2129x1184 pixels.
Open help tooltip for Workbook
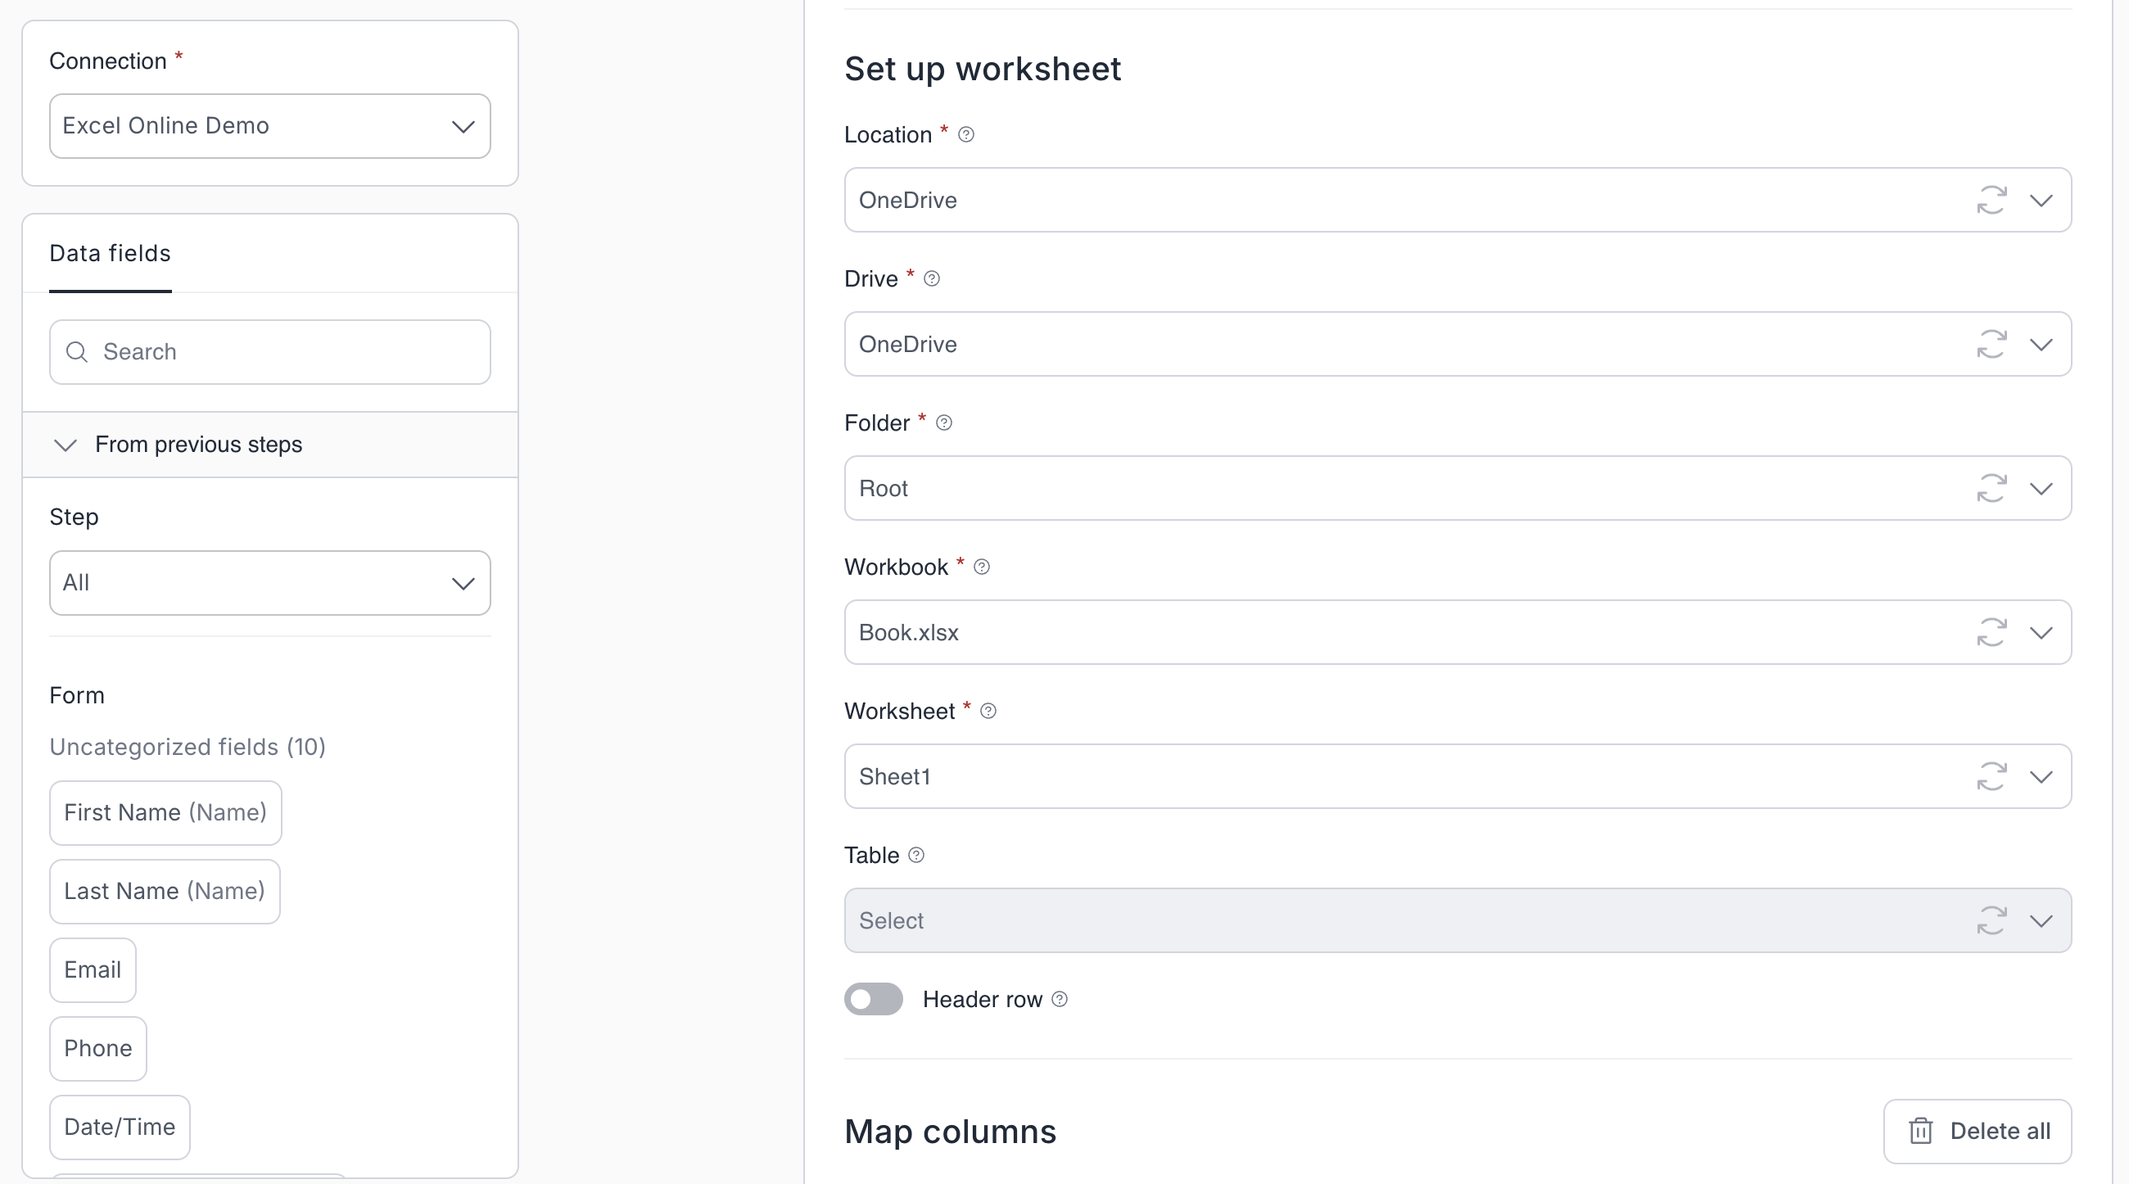[981, 567]
